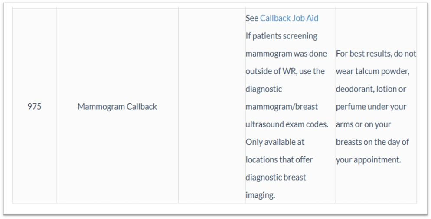Click the "For best results, do not" line
Image resolution: width=431 pixels, height=219 pixels.
pos(375,54)
